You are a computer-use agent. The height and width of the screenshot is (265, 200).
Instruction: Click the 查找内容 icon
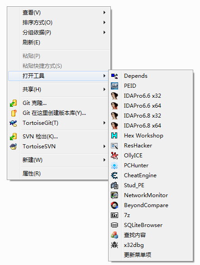coord(114,235)
